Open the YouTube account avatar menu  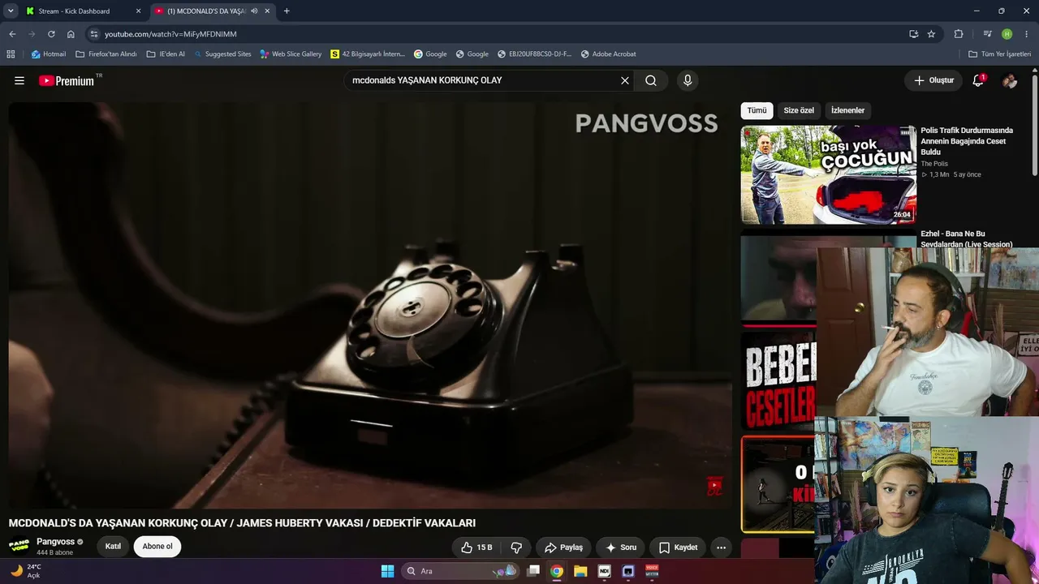(1010, 80)
